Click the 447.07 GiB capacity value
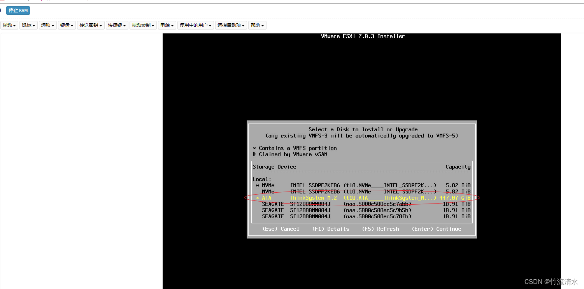Screen dimensions: 584x289 point(455,198)
